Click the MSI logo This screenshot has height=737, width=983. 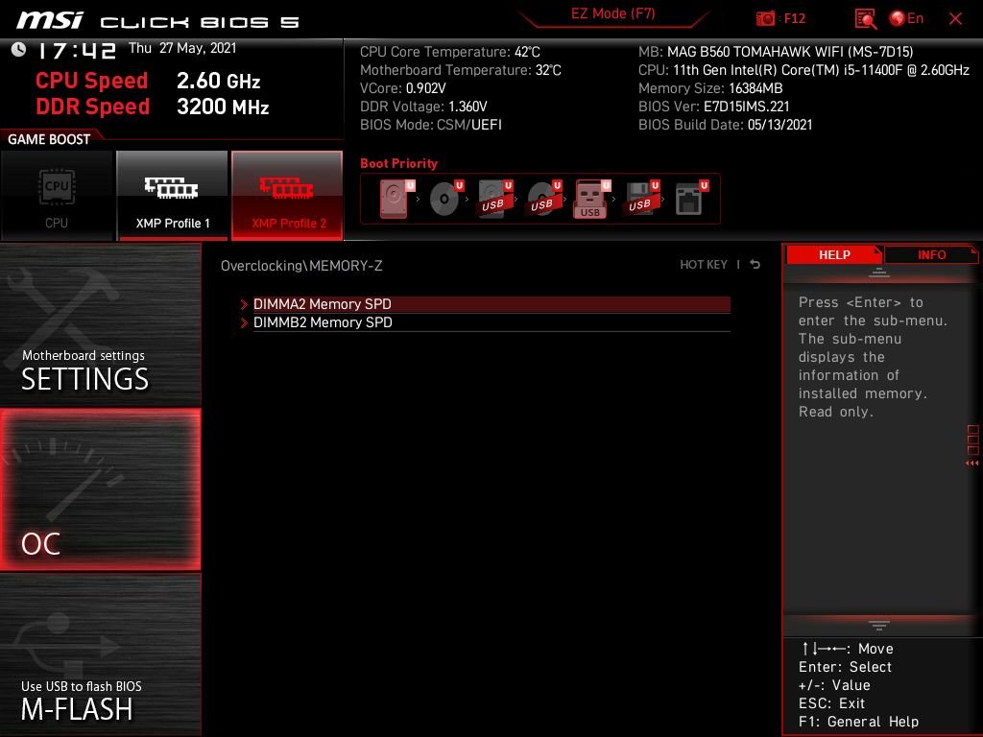pyautogui.click(x=50, y=20)
